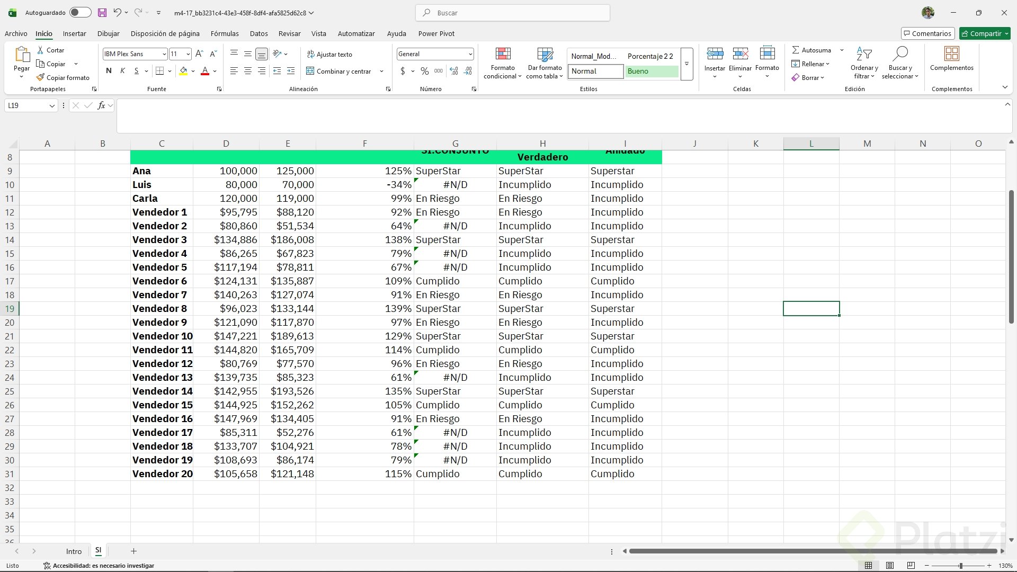Switch to page layout view in status bar
This screenshot has width=1017, height=572.
pyautogui.click(x=890, y=566)
